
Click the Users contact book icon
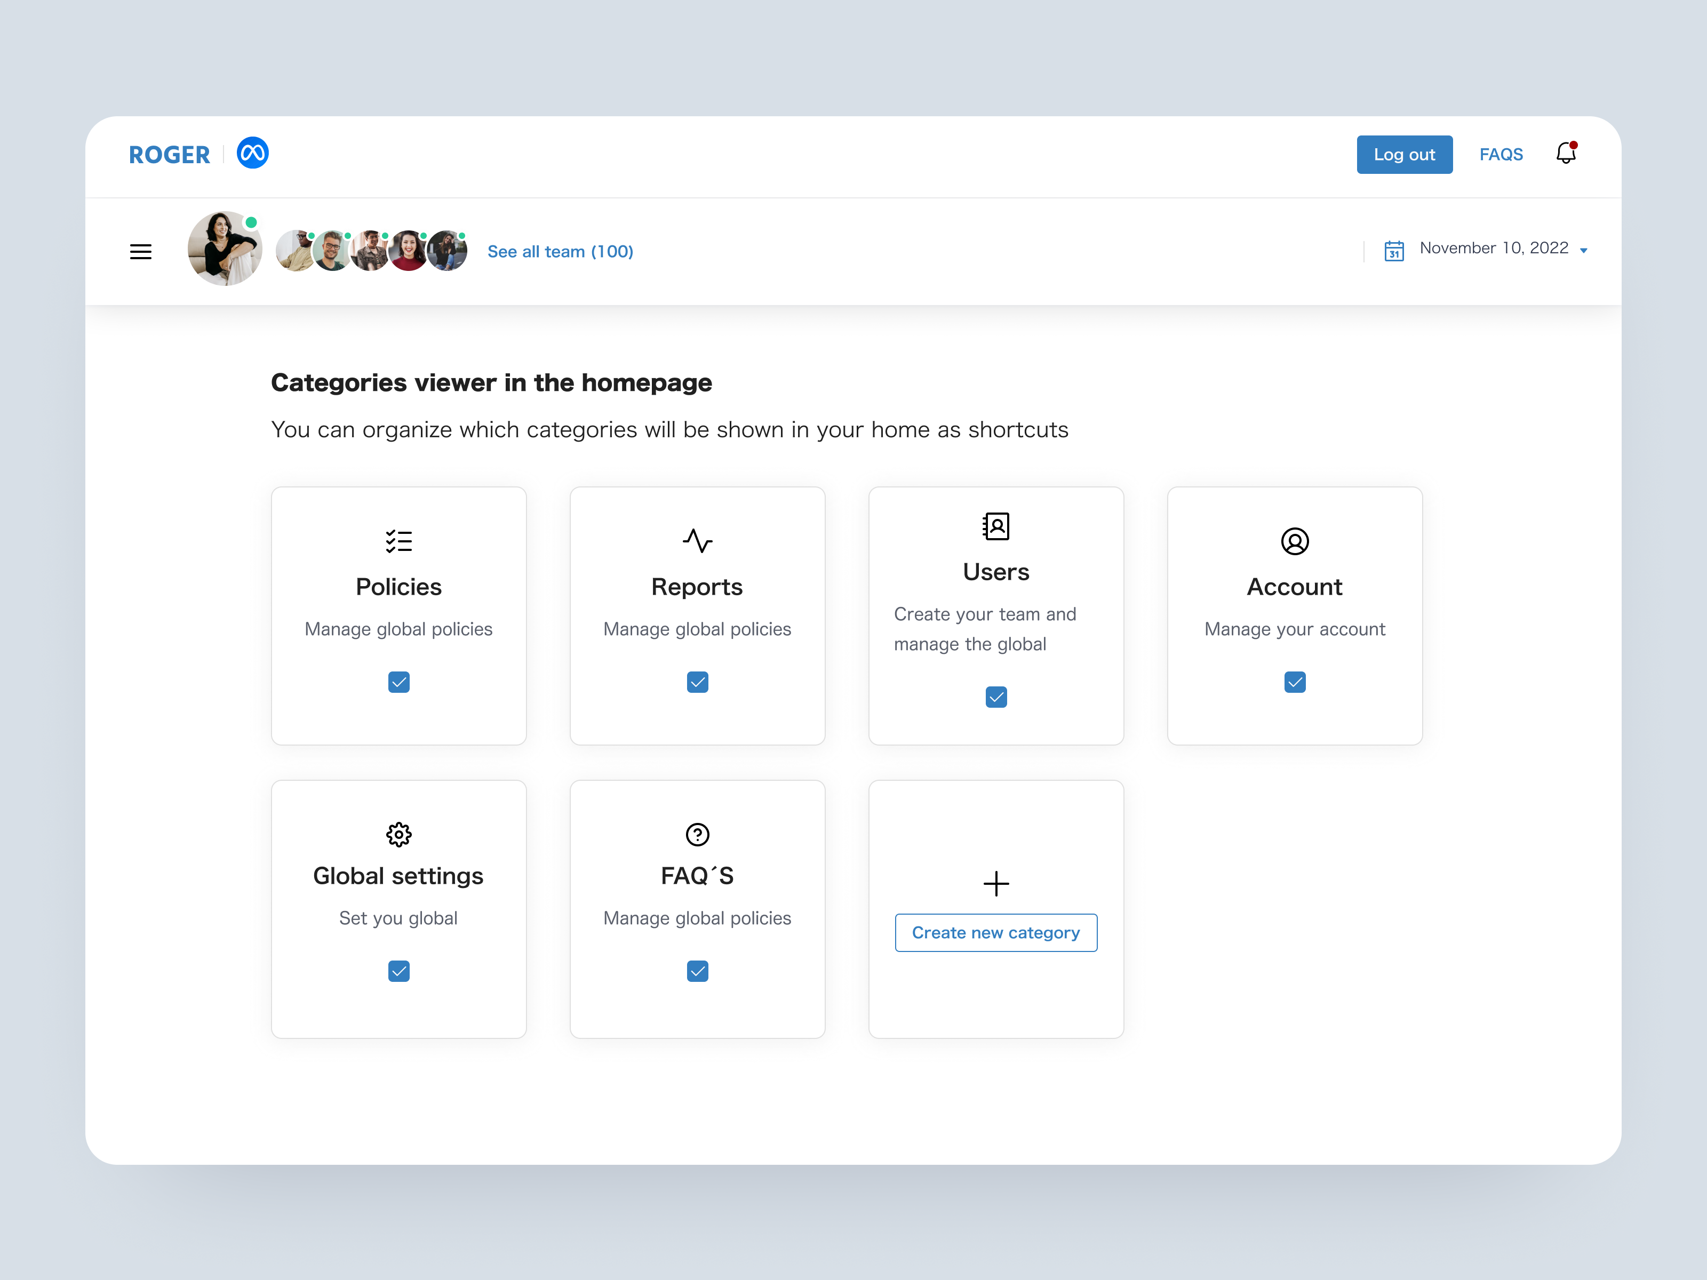[995, 526]
